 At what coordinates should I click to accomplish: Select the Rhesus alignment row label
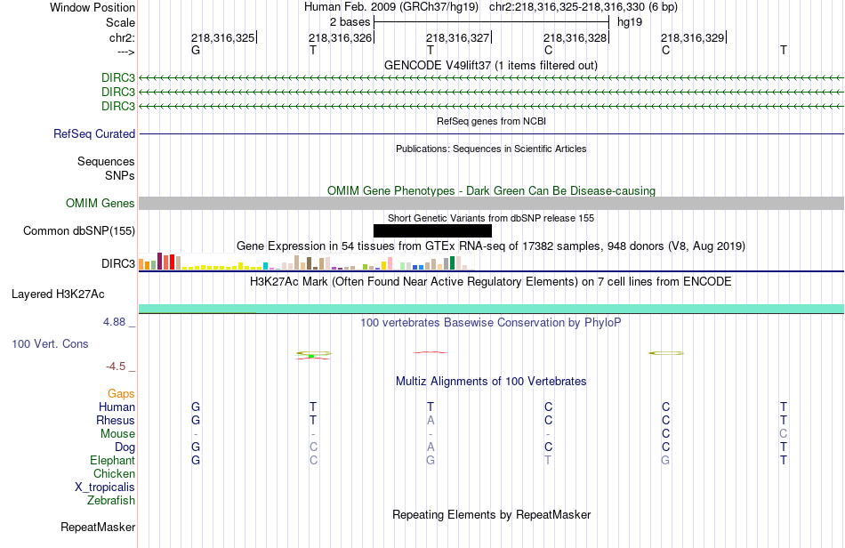pyautogui.click(x=116, y=420)
